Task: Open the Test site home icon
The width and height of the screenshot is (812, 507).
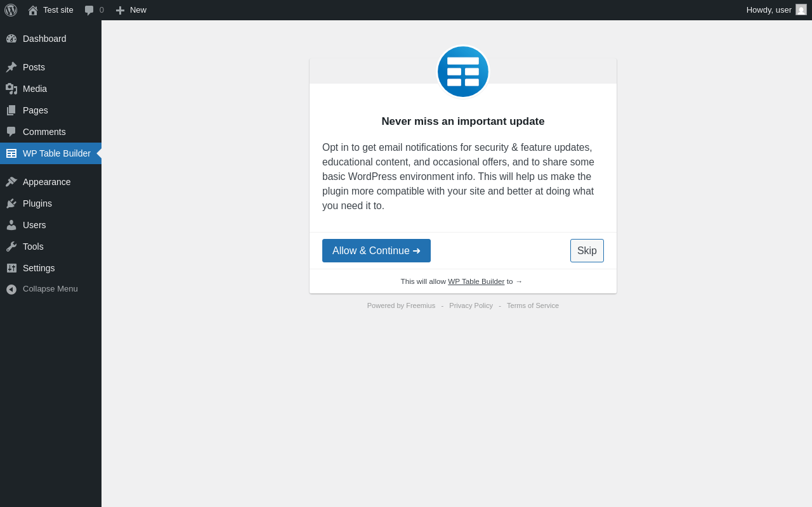Action: click(33, 10)
